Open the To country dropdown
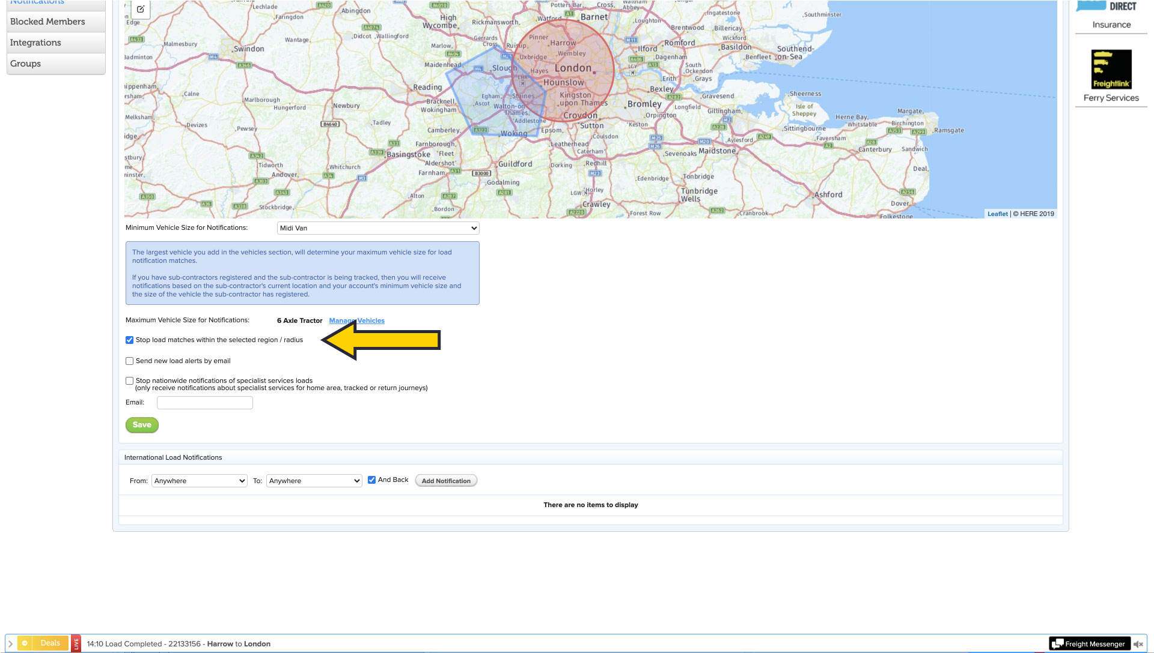 pyautogui.click(x=314, y=481)
